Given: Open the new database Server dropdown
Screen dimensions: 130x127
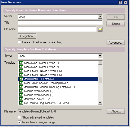Looking at the screenshot, I should 100,17.
